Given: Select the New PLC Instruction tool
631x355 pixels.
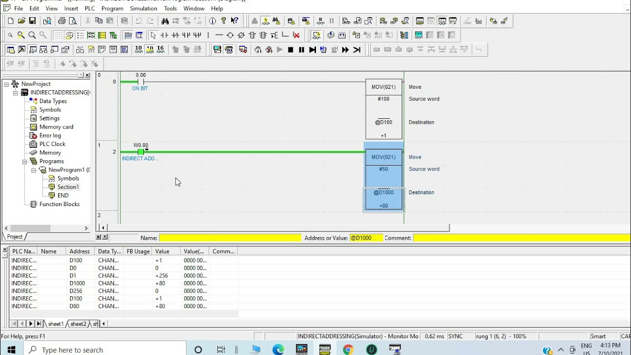Looking at the screenshot, I should click(x=252, y=35).
